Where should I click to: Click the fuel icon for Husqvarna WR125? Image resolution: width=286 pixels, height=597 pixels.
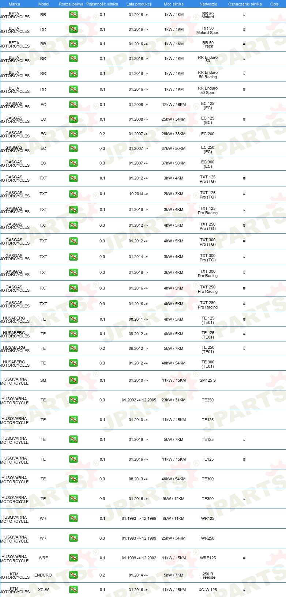[x=74, y=519]
